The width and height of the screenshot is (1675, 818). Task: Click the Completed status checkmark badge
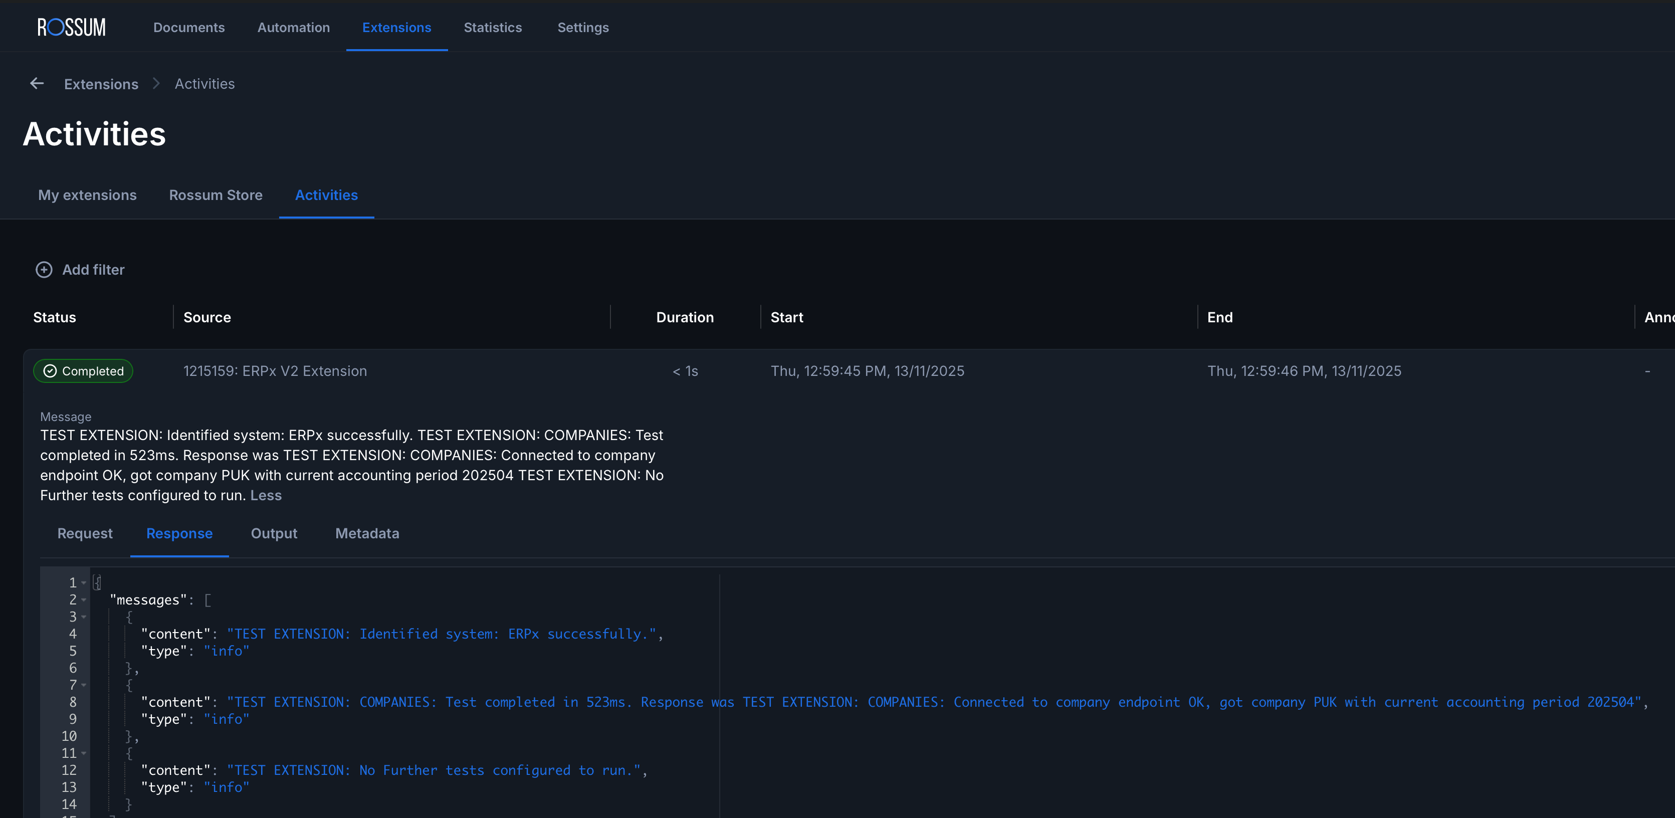(x=83, y=371)
